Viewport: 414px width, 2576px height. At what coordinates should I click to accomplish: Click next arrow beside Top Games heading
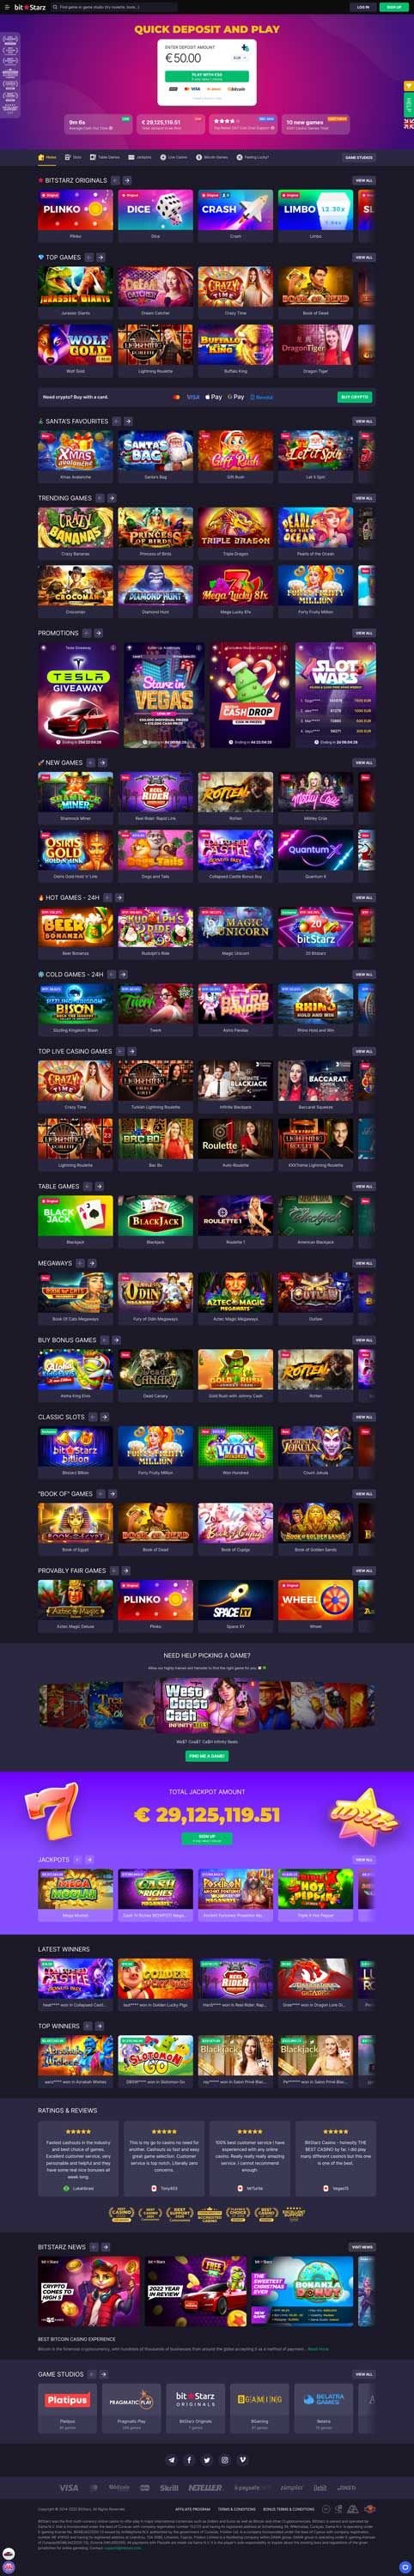[101, 257]
